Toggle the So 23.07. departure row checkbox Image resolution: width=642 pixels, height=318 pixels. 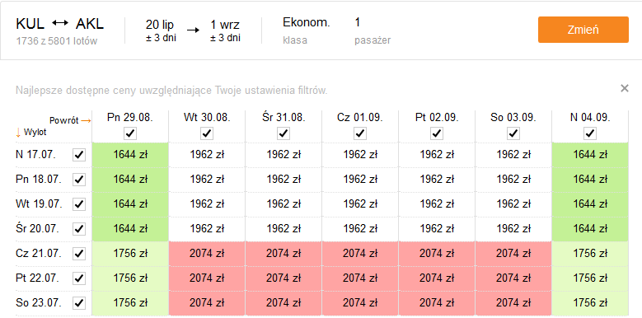coord(79,303)
